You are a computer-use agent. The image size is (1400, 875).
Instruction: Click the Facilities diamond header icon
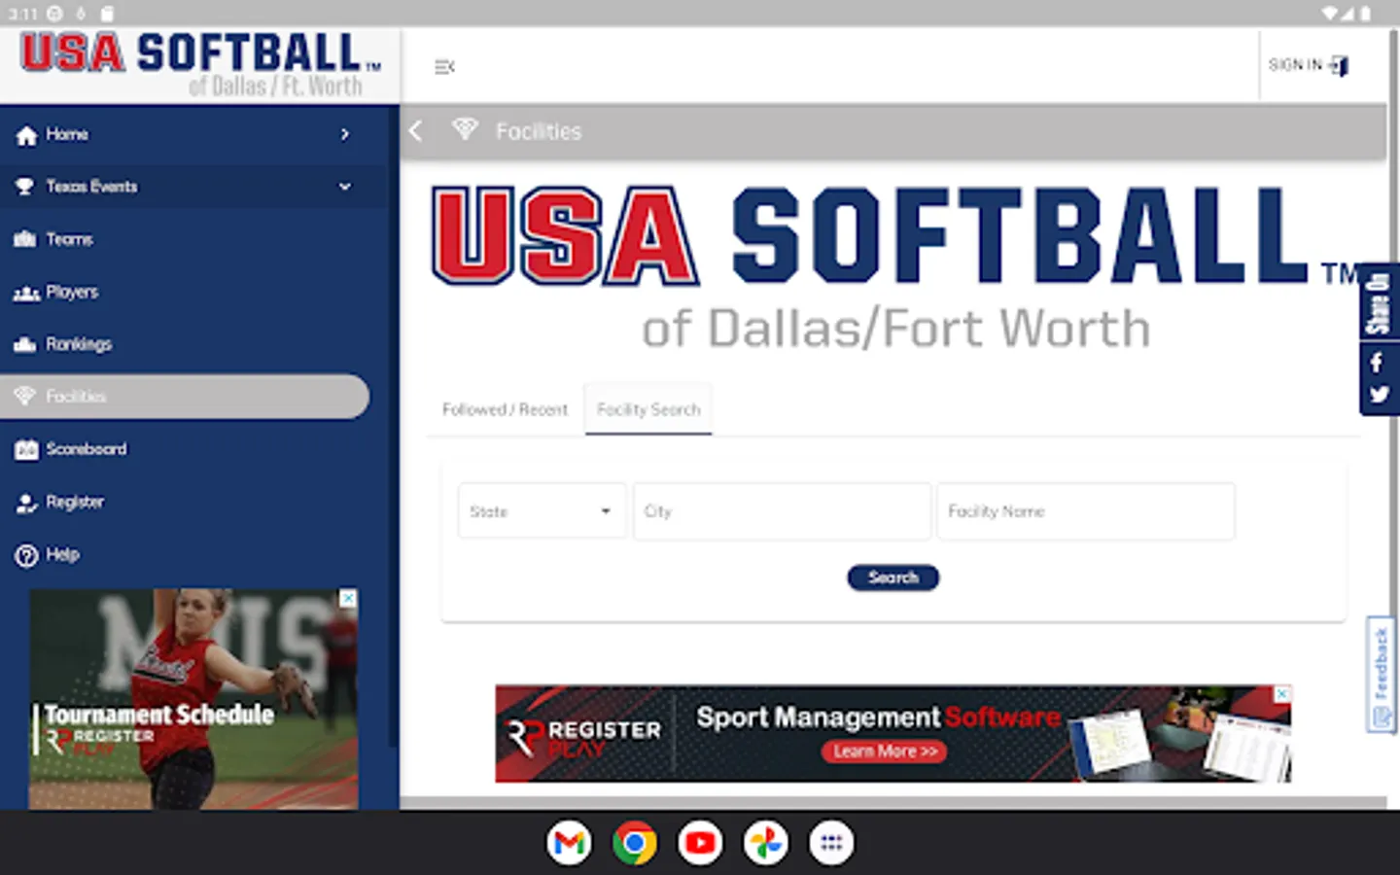pos(465,129)
